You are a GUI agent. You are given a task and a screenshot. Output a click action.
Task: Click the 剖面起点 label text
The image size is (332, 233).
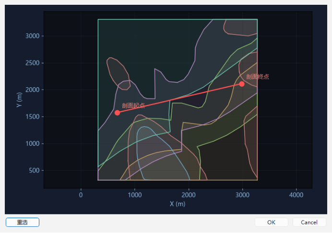pyautogui.click(x=133, y=105)
